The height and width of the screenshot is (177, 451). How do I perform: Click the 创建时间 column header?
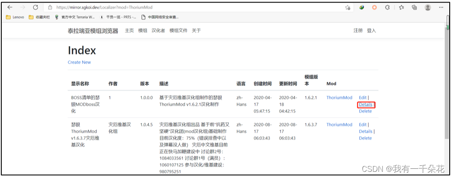coord(263,84)
